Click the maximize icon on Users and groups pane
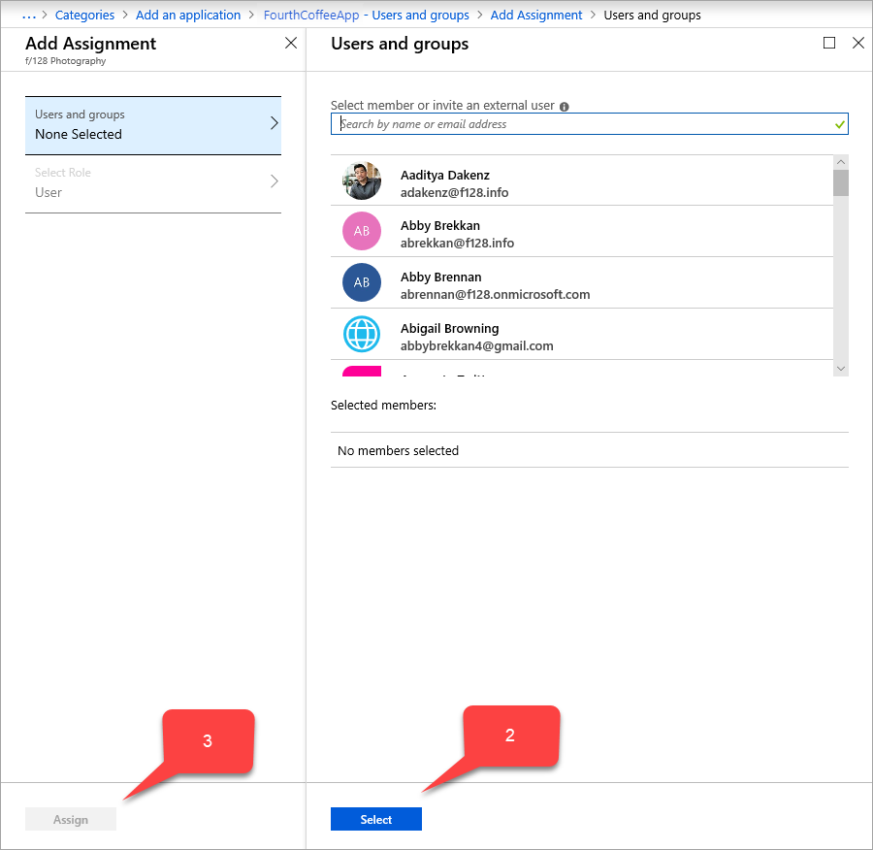The height and width of the screenshot is (850, 873). point(829,43)
